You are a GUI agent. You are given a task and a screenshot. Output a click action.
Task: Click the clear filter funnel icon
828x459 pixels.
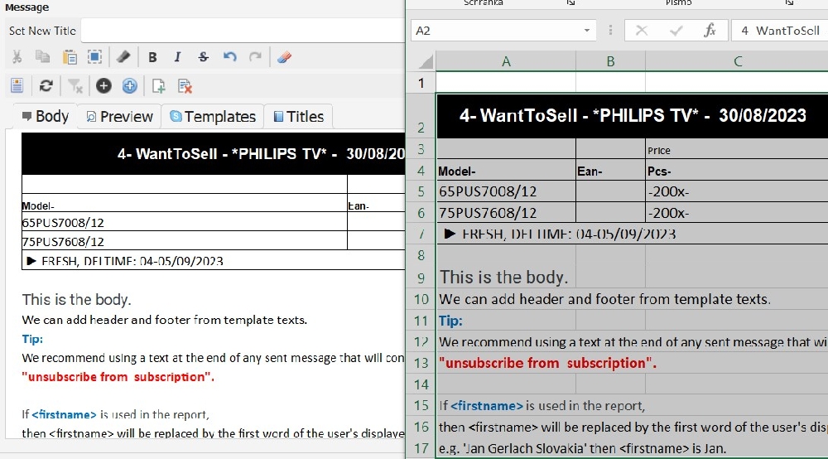75,85
